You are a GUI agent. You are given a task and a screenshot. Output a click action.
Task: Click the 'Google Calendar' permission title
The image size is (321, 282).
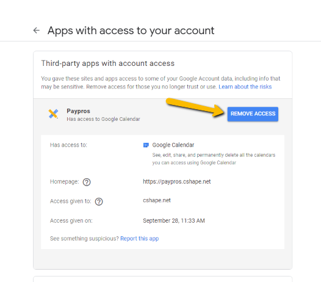[x=173, y=145]
